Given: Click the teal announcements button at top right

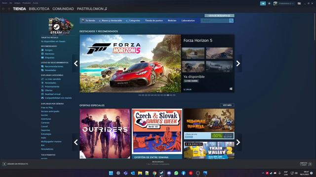Looking at the screenshot, I should point(263,3).
